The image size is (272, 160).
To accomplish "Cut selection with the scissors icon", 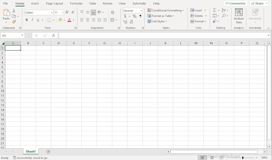I will (14, 10).
